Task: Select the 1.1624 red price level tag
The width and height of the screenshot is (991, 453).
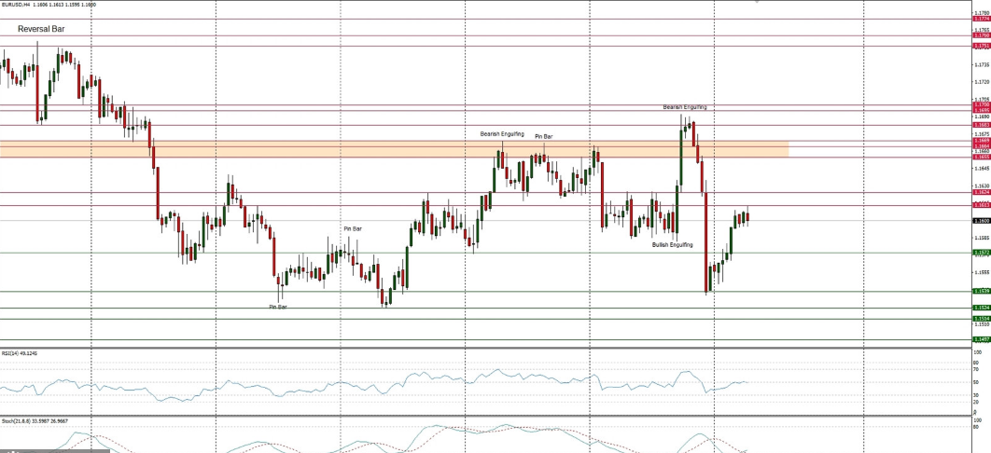Action: pos(981,192)
